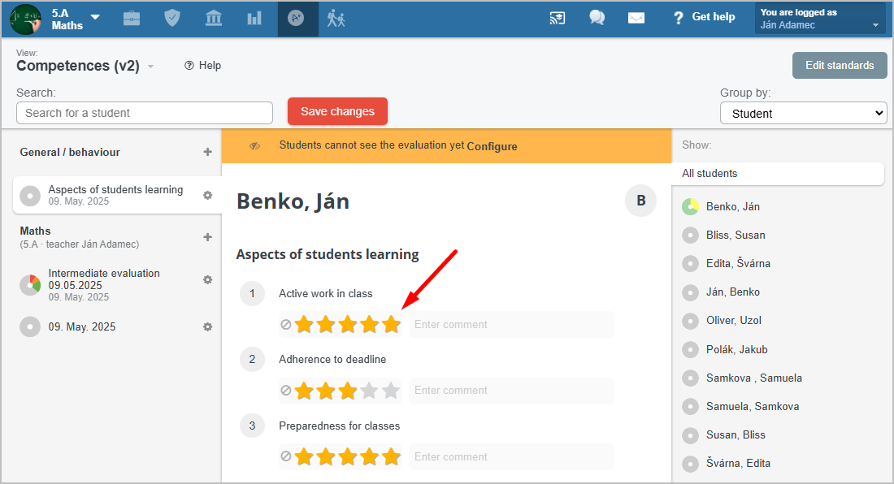Image resolution: width=894 pixels, height=484 pixels.
Task: Click the Configure link in orange banner
Action: 492,146
